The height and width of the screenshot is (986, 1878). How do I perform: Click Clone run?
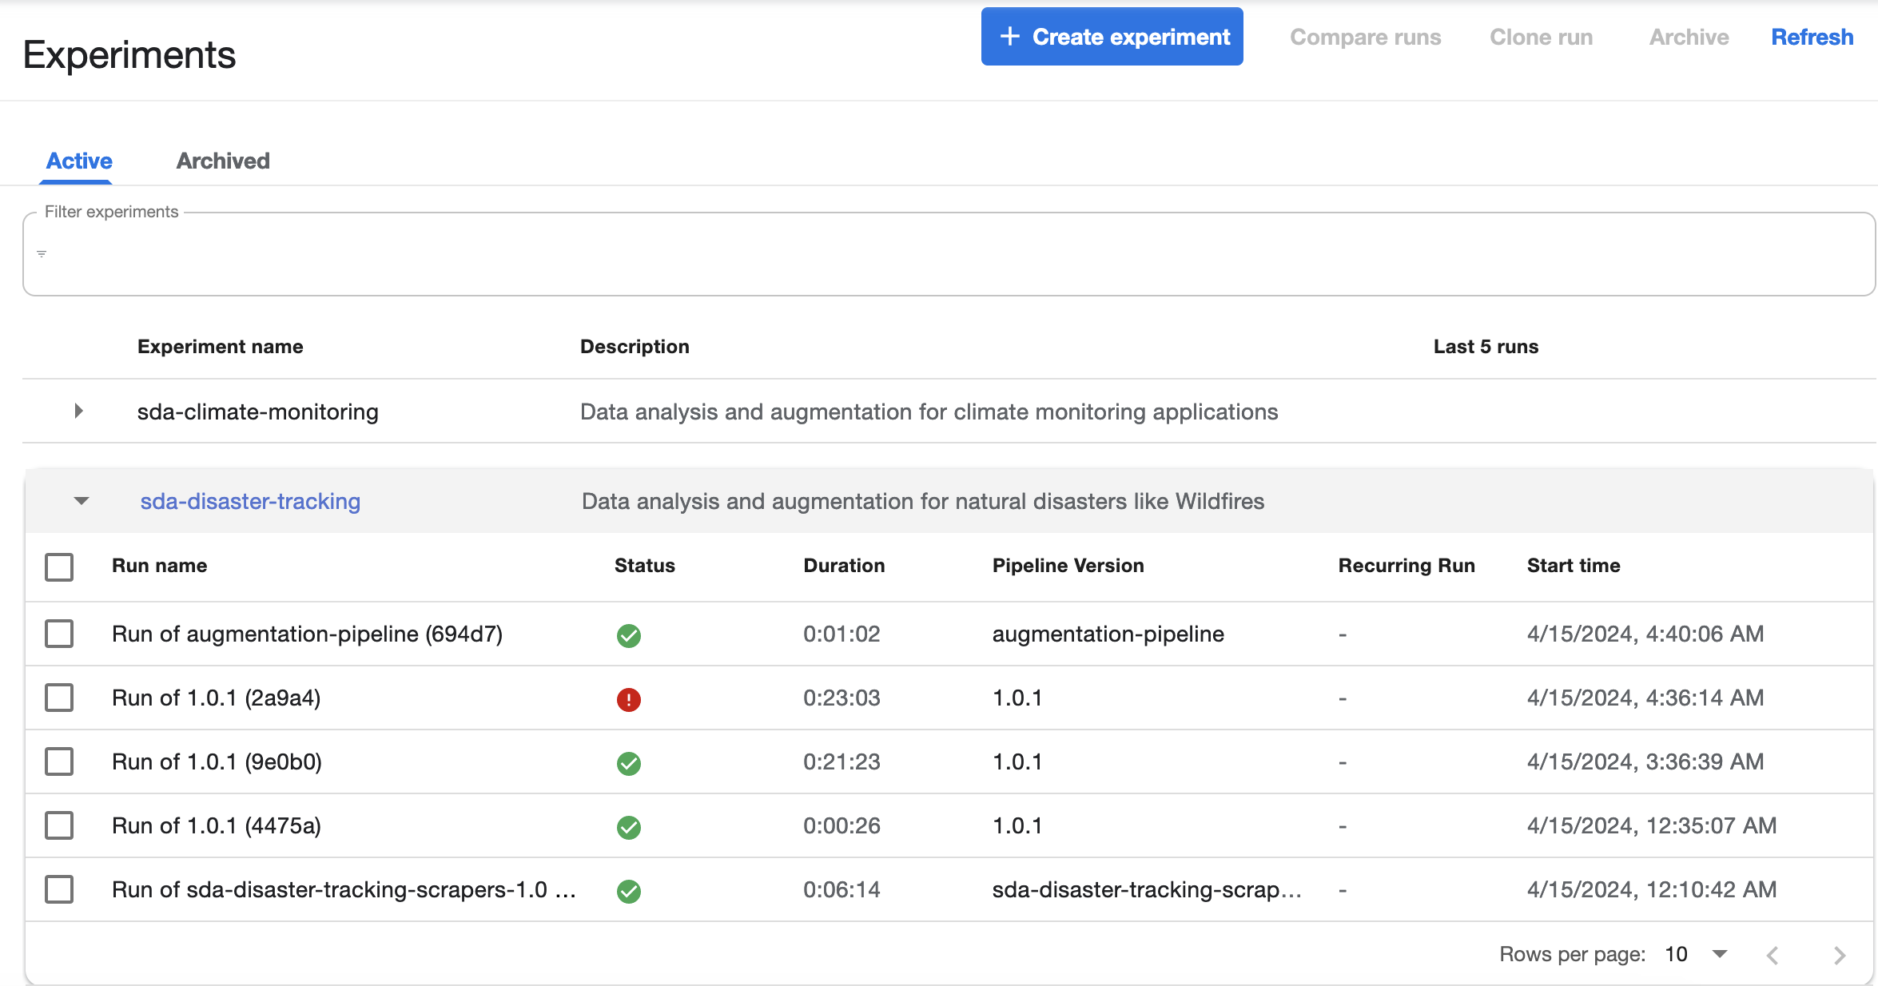pos(1541,37)
